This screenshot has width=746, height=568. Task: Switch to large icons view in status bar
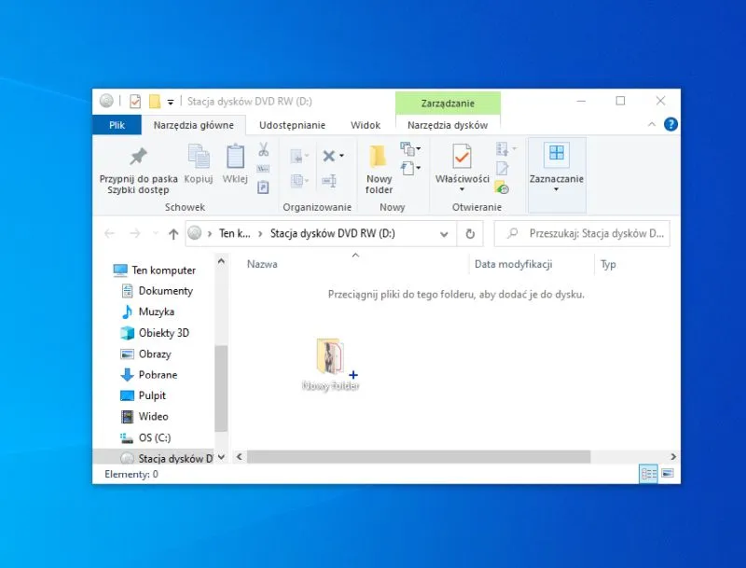pos(667,474)
